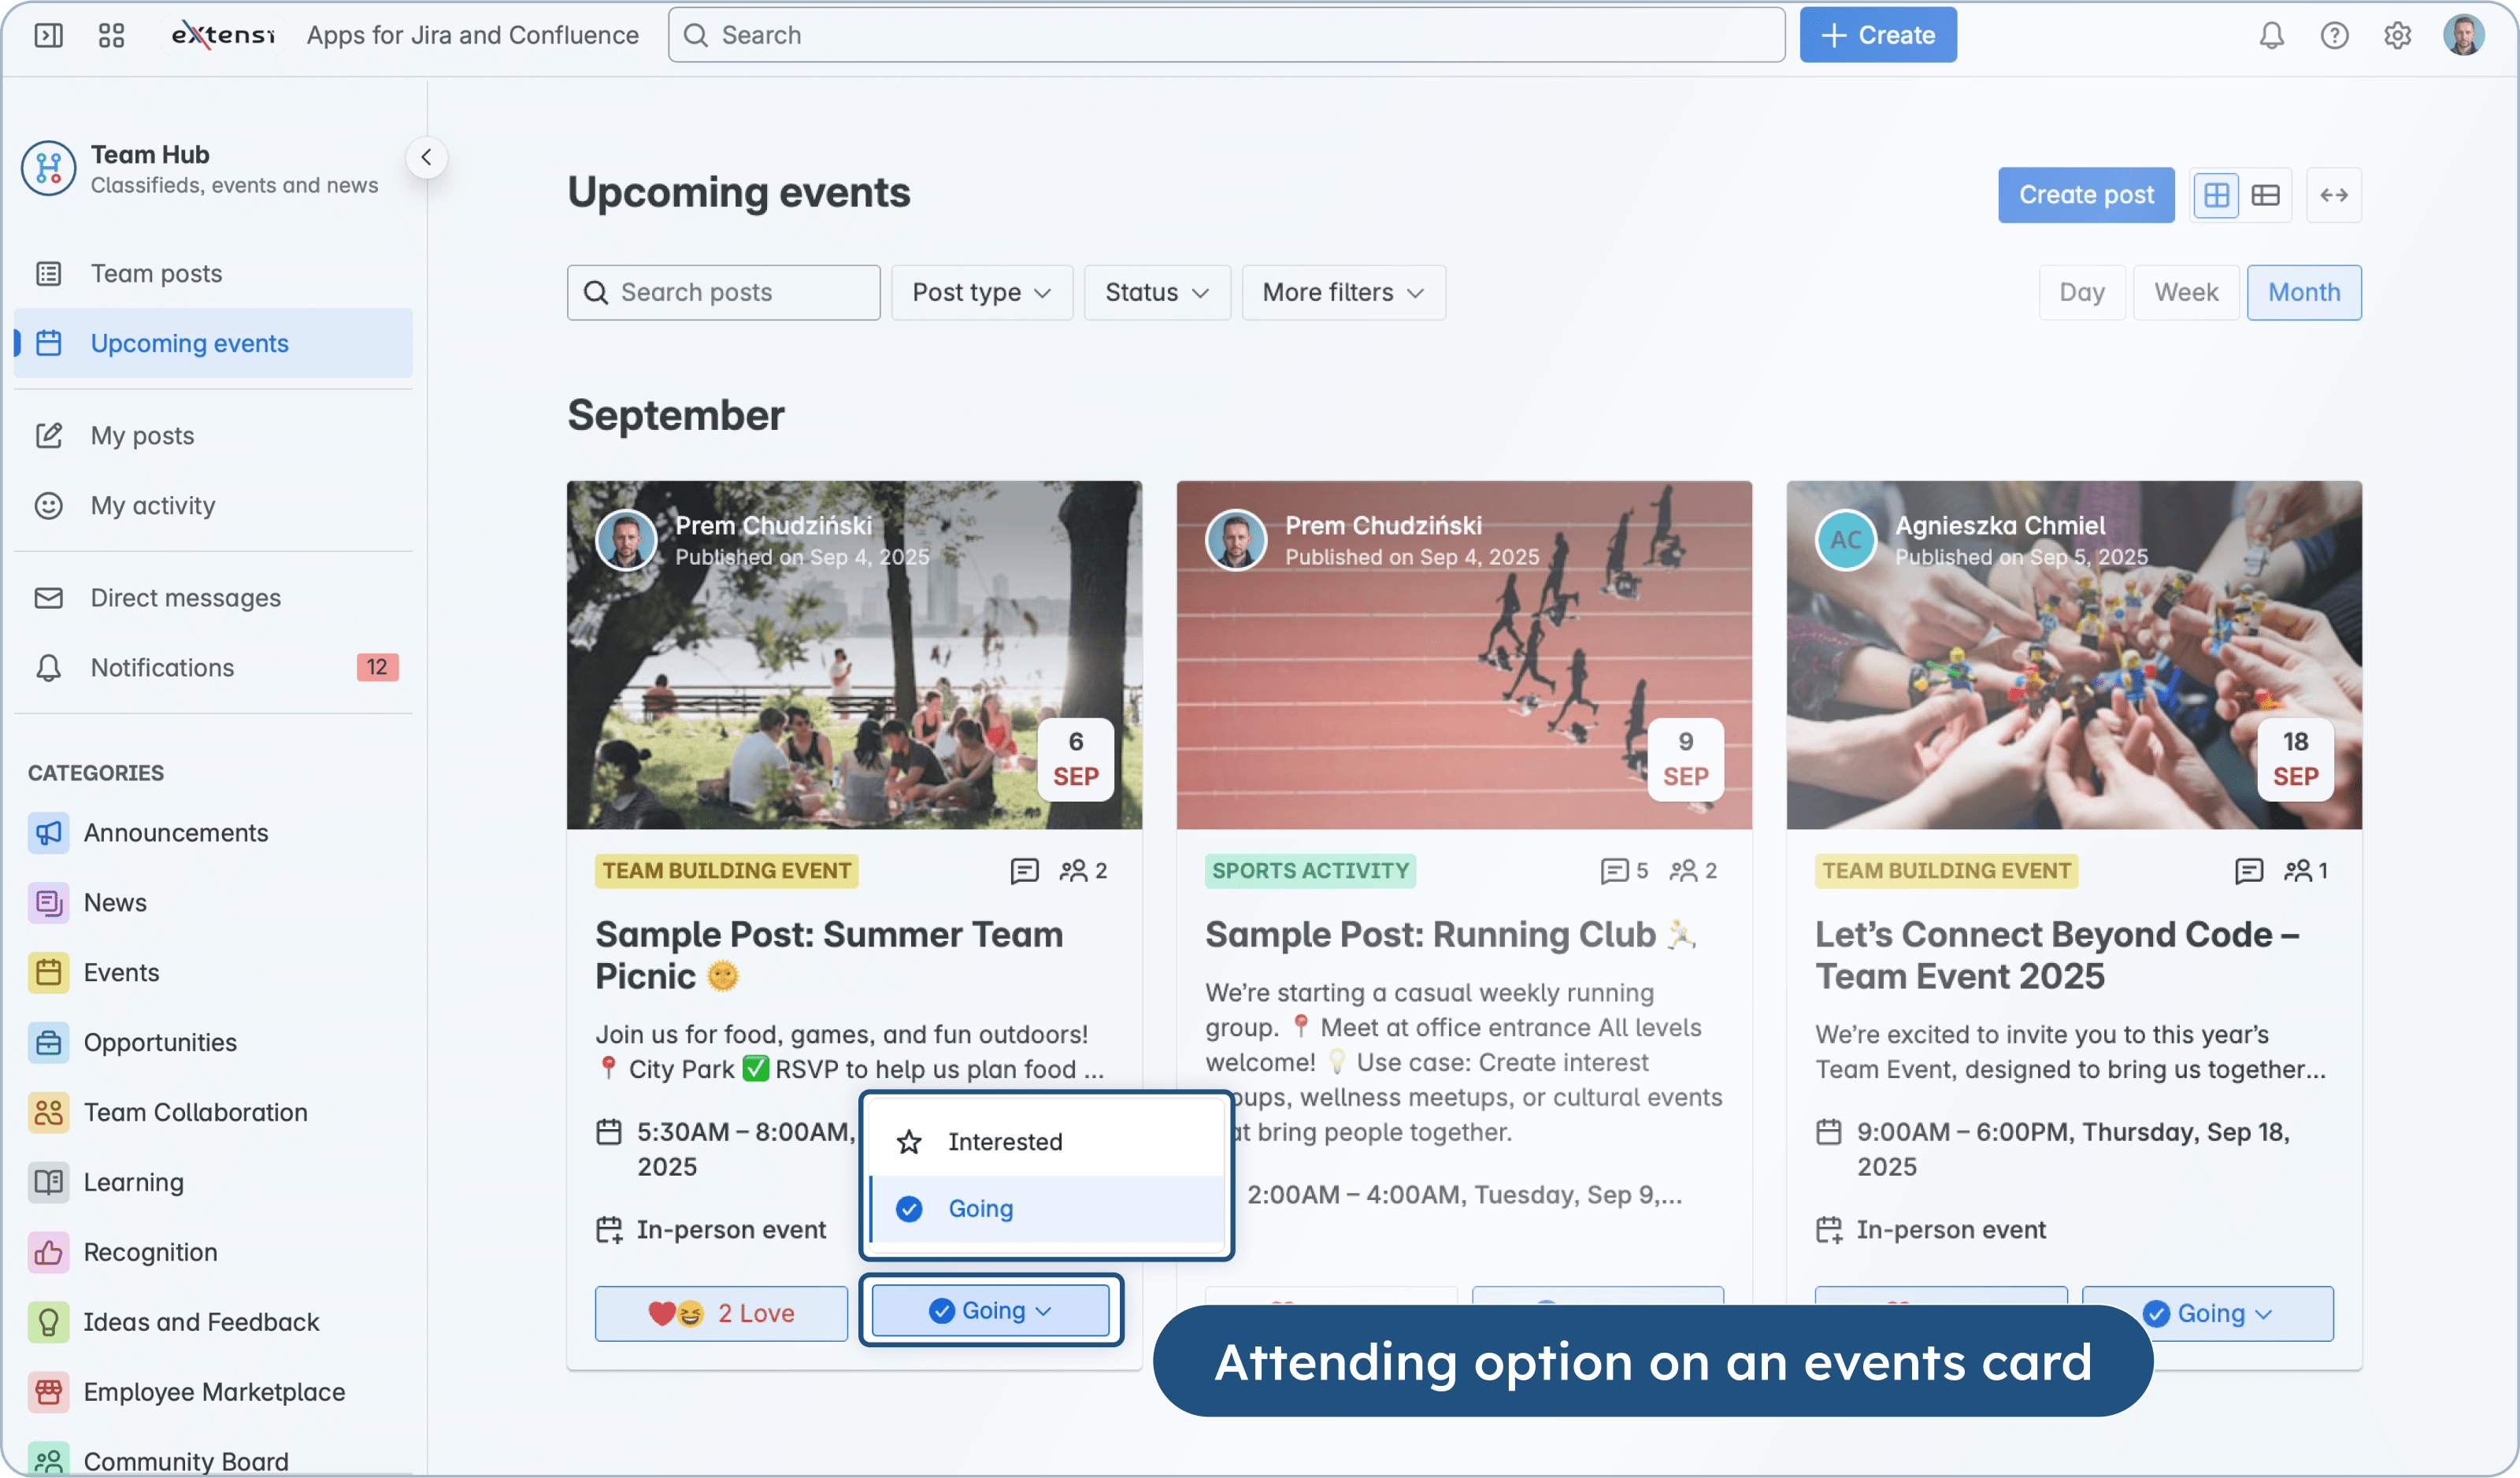The height and width of the screenshot is (1478, 2520).
Task: Expand the Post type filter dropdown
Action: [x=981, y=293]
